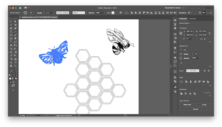Select the Pen tool
Screen dimensions: 222x127
pos(11,28)
